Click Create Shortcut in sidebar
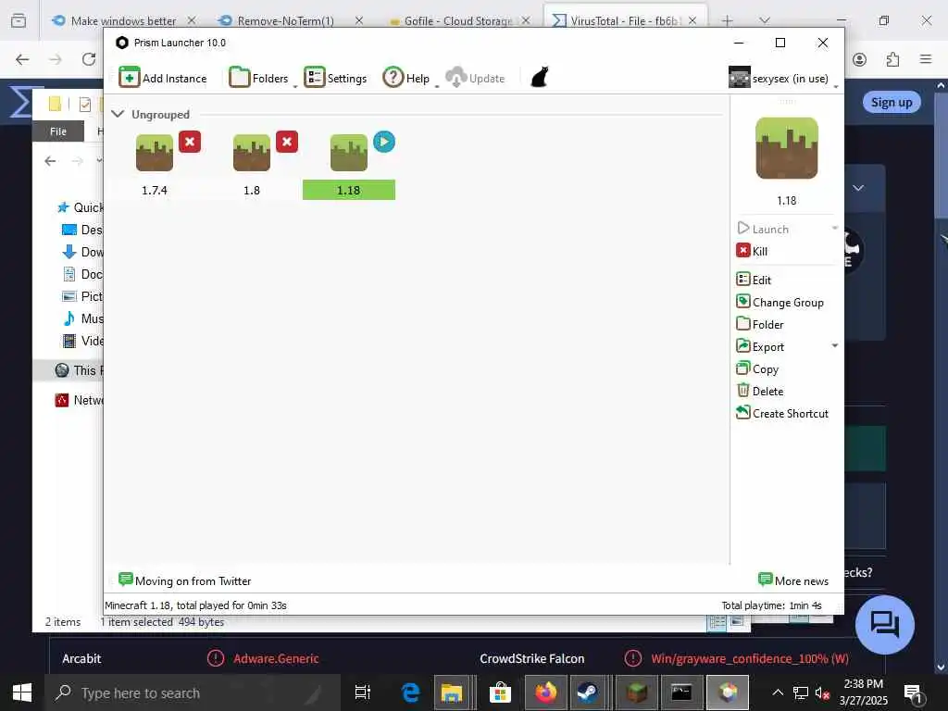This screenshot has width=948, height=711. point(782,414)
